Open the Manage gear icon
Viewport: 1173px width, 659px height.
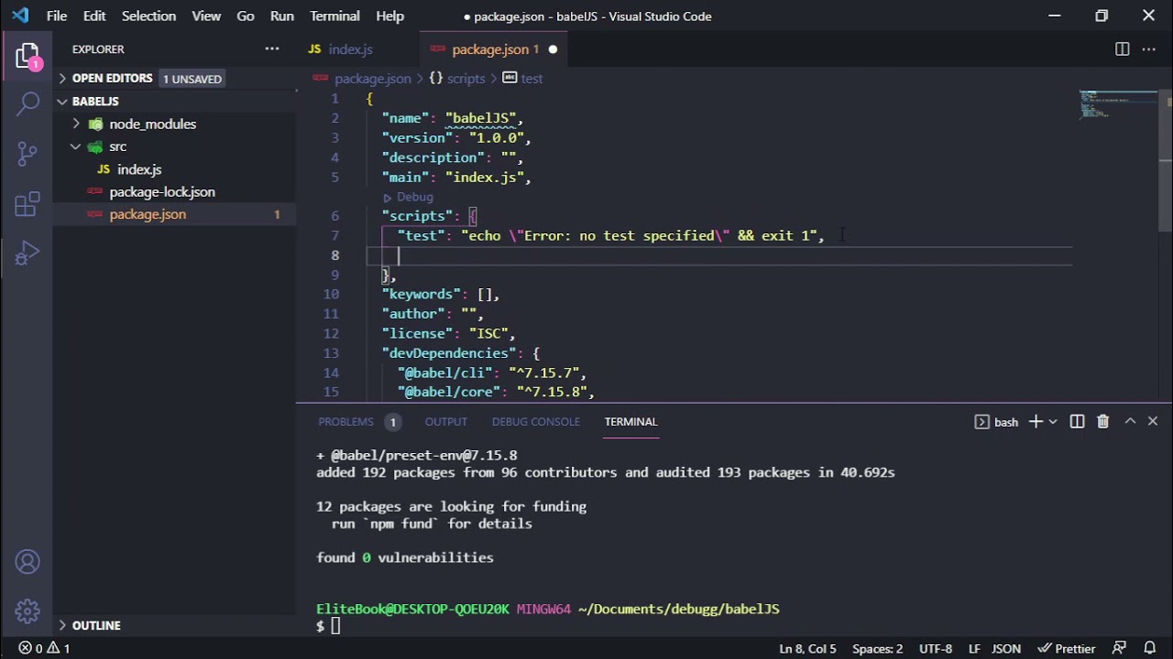pos(27,610)
